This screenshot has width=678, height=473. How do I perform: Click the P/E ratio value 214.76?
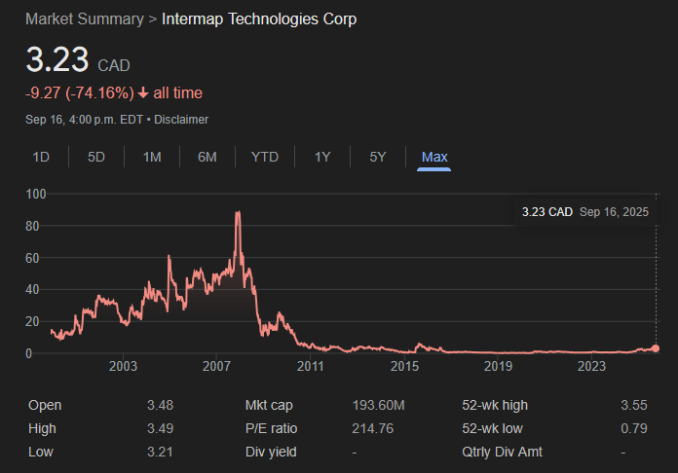pos(373,428)
